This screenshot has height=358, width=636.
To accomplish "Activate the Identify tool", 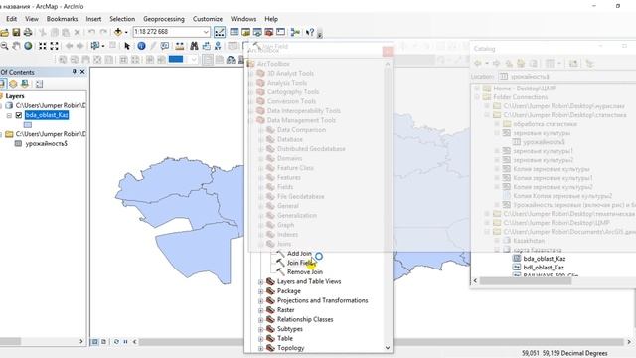I will 141,46.
